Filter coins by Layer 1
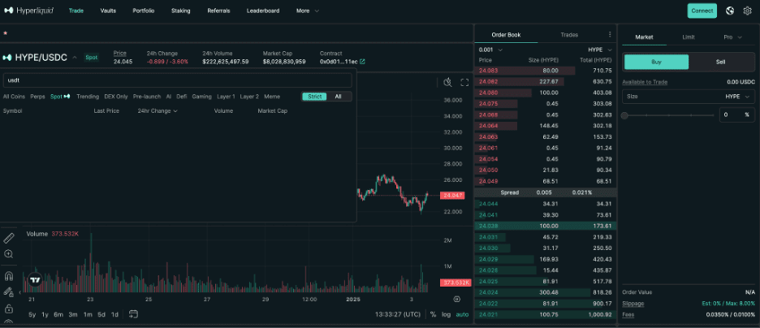This screenshot has width=760, height=328. click(226, 97)
